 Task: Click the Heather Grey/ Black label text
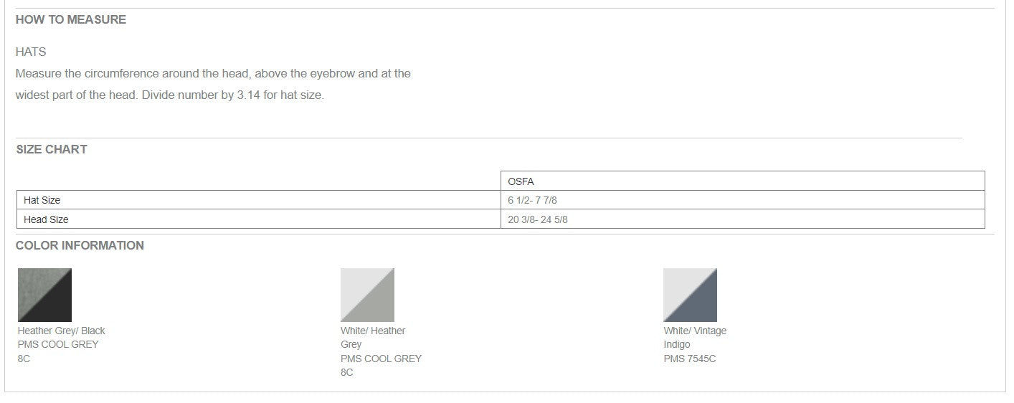(x=61, y=331)
